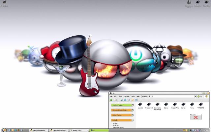
Task: Open the Edit menu in Explorer
Action: tap(115, 96)
